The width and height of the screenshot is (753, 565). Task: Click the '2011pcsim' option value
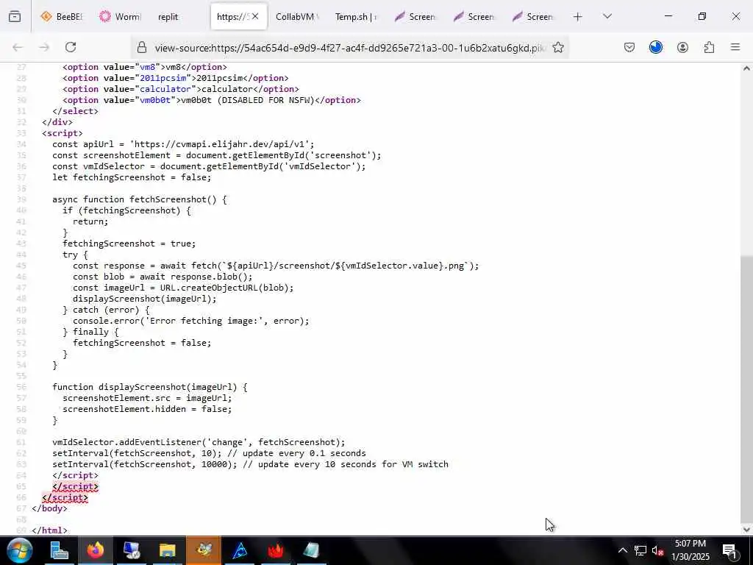click(x=163, y=78)
